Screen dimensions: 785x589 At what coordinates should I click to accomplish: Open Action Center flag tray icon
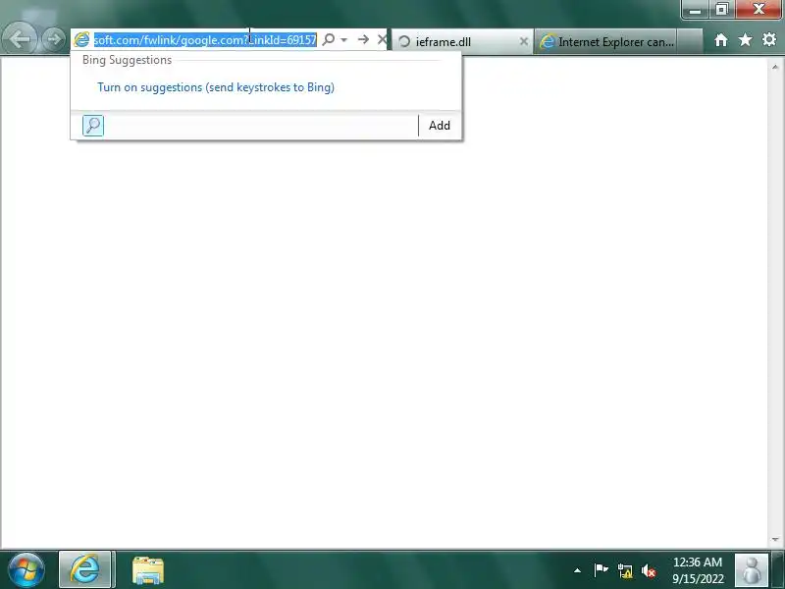[x=601, y=570]
